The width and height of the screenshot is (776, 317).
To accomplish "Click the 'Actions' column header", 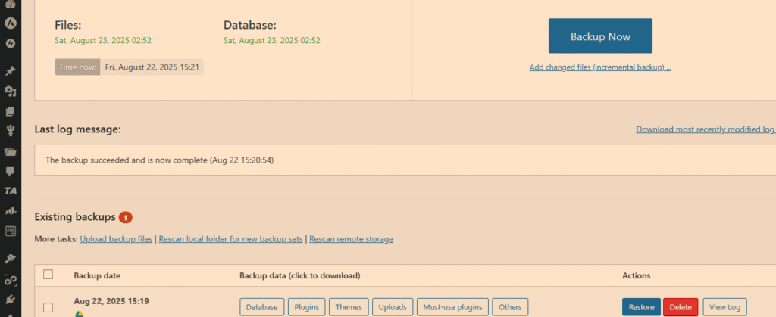I will click(x=636, y=275).
